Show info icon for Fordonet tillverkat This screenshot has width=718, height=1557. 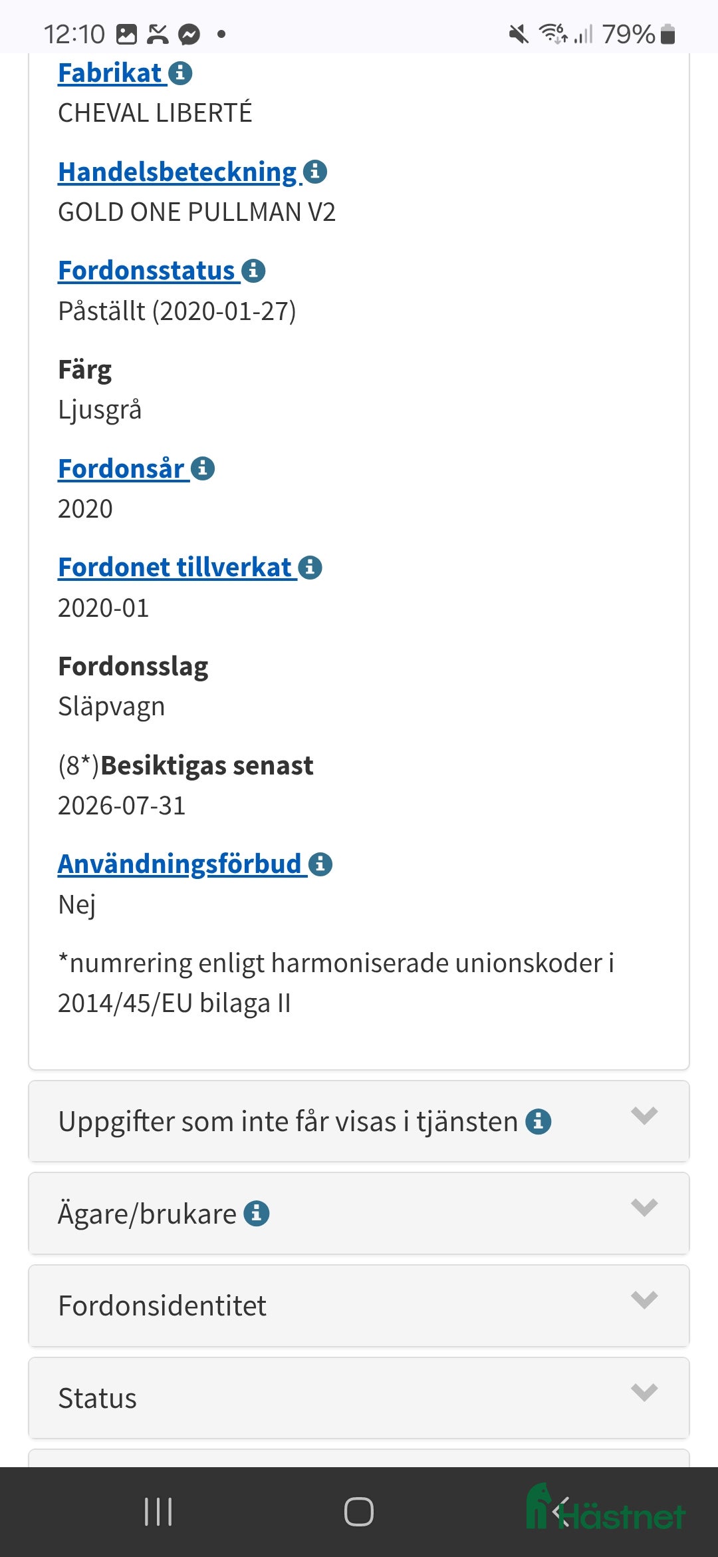pyautogui.click(x=310, y=568)
